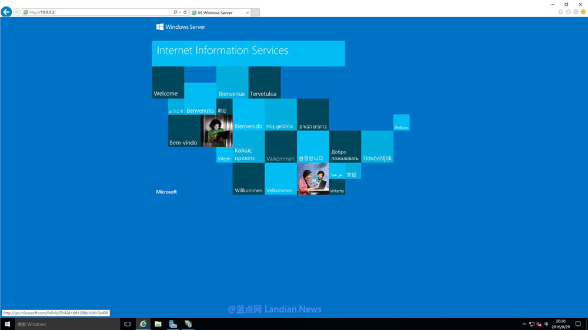Click the network status tray icon
The height and width of the screenshot is (330, 588).
(532, 324)
